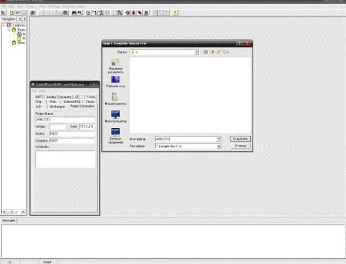Open Recent Documents in the places bar
Image resolution: width=346 pixels, height=264 pixels.
[115, 66]
